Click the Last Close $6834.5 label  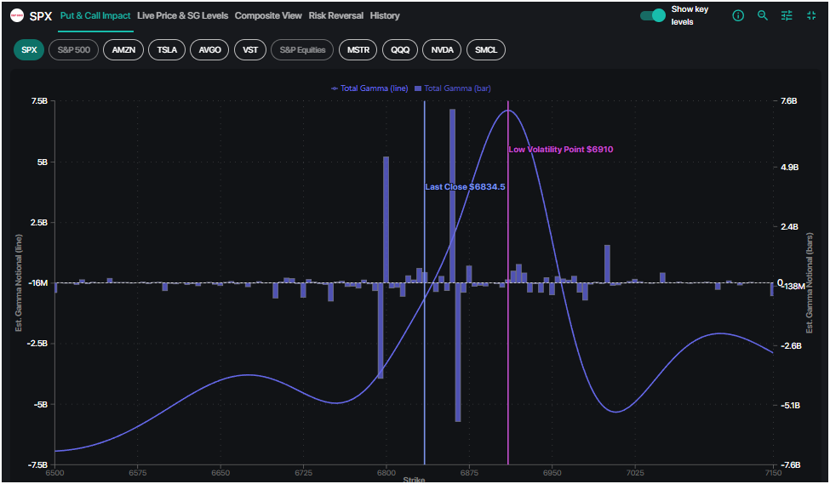point(465,186)
